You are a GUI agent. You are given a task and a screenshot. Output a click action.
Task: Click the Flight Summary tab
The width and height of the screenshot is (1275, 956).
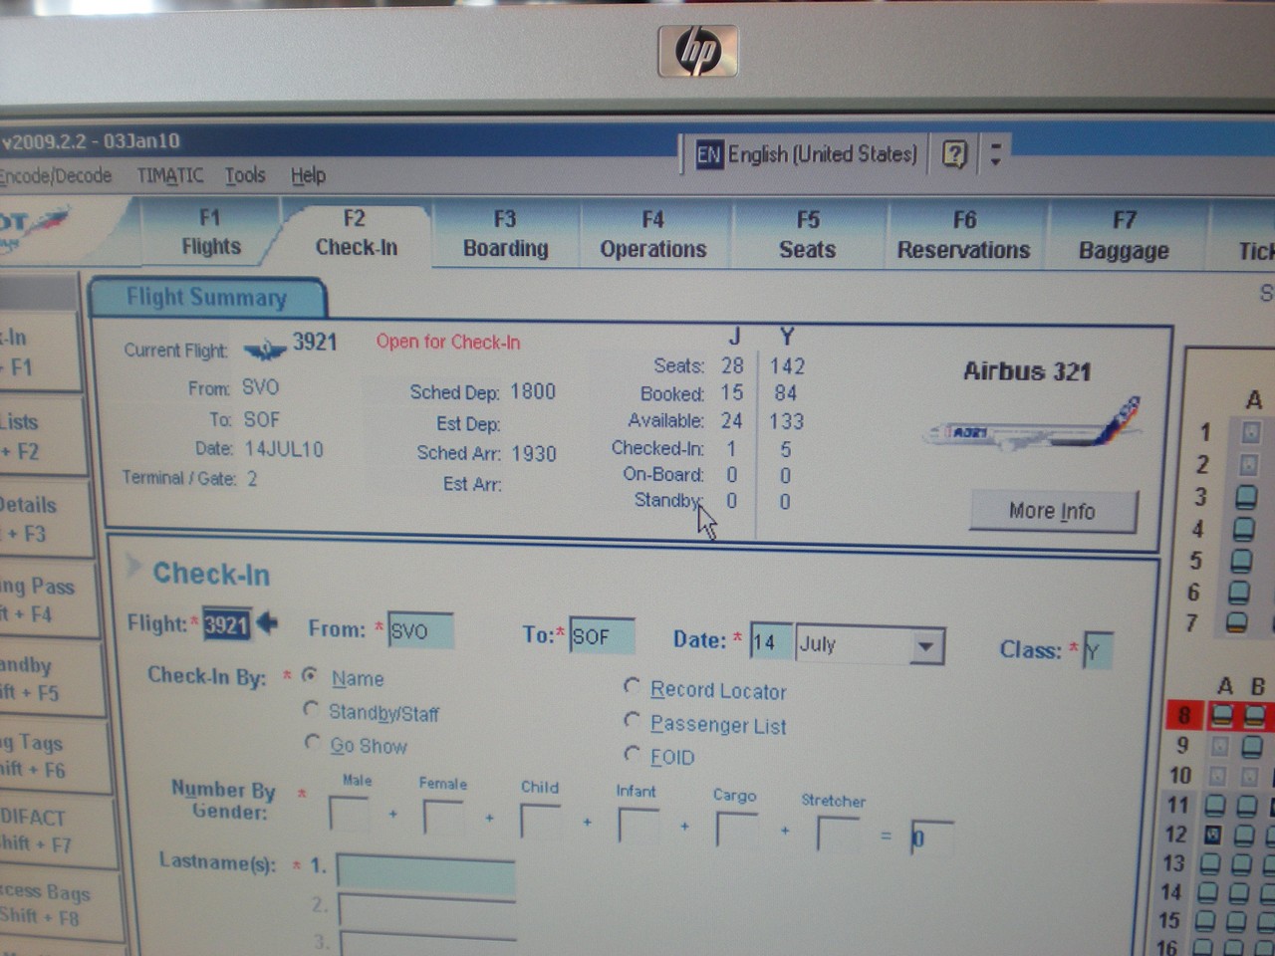click(x=206, y=298)
